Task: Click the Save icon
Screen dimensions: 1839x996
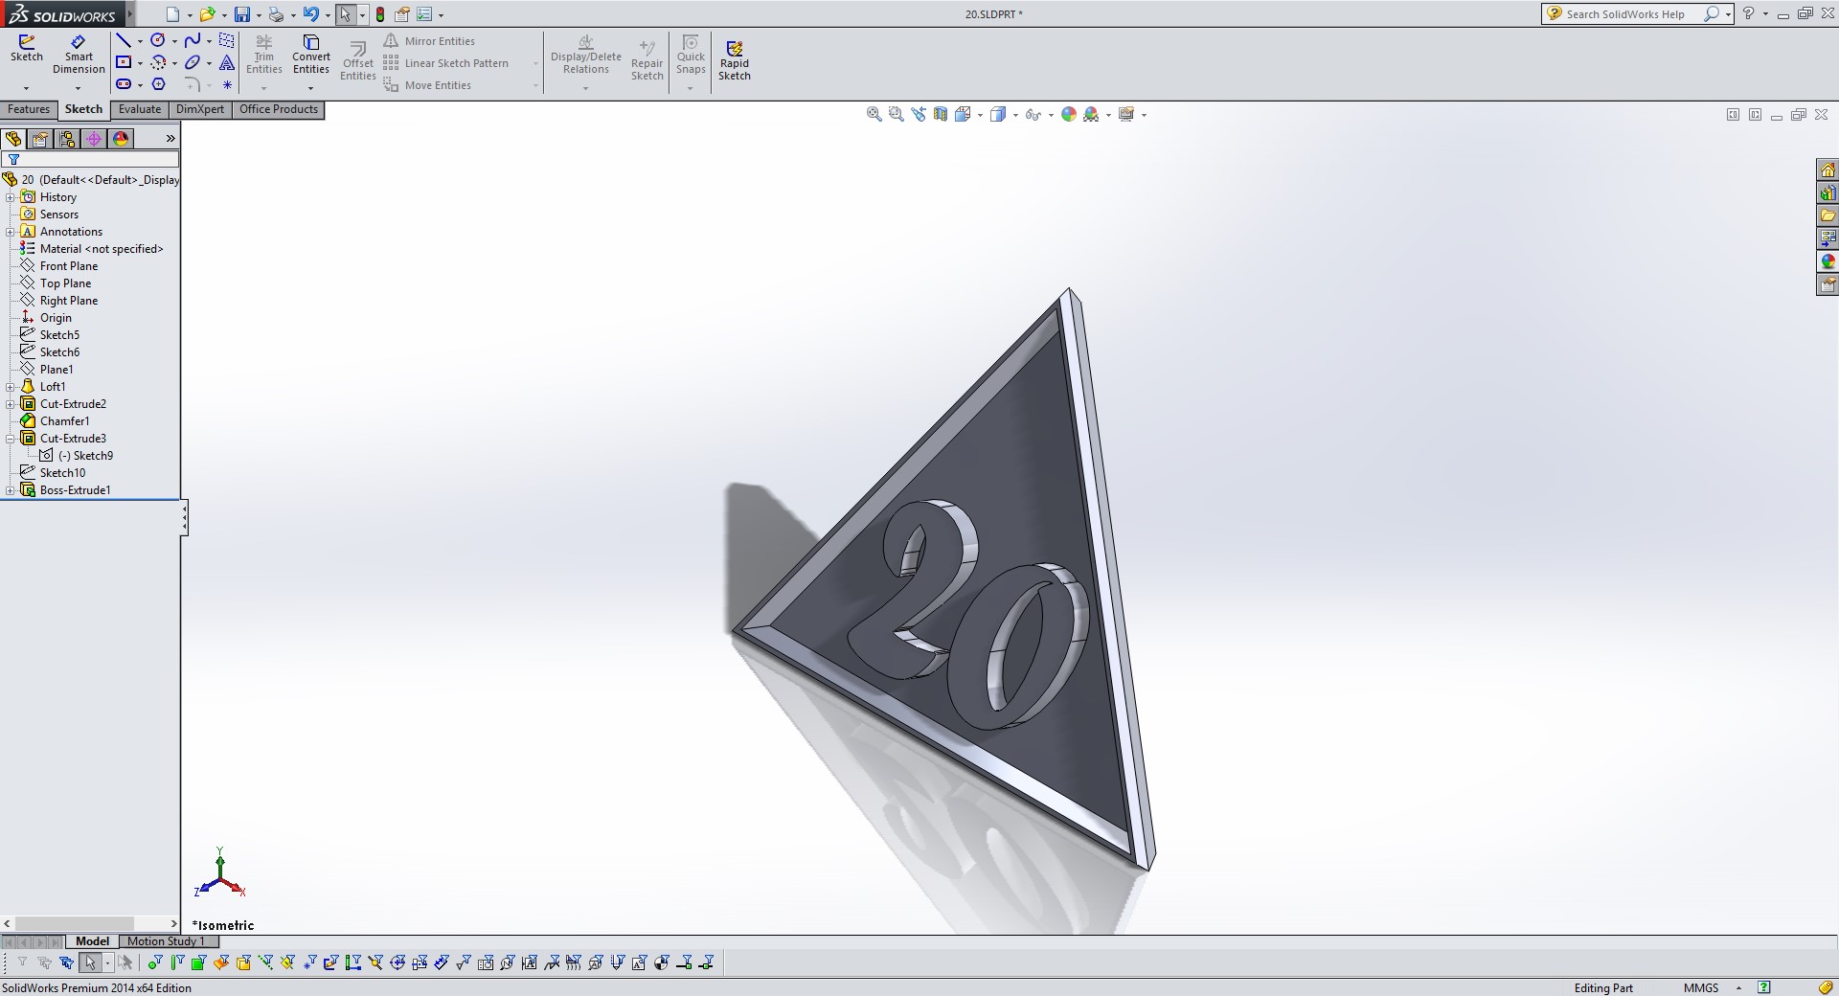Action: click(242, 14)
